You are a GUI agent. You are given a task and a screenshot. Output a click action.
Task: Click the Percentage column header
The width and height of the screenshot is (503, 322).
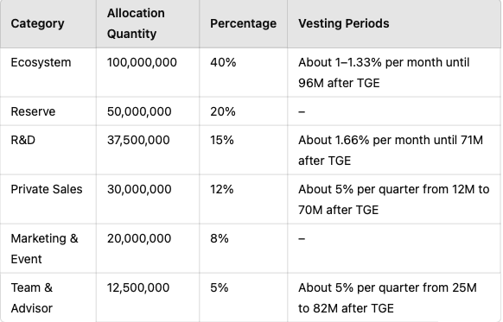(x=243, y=23)
